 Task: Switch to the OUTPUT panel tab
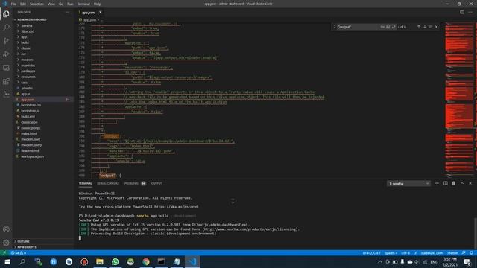(x=157, y=183)
